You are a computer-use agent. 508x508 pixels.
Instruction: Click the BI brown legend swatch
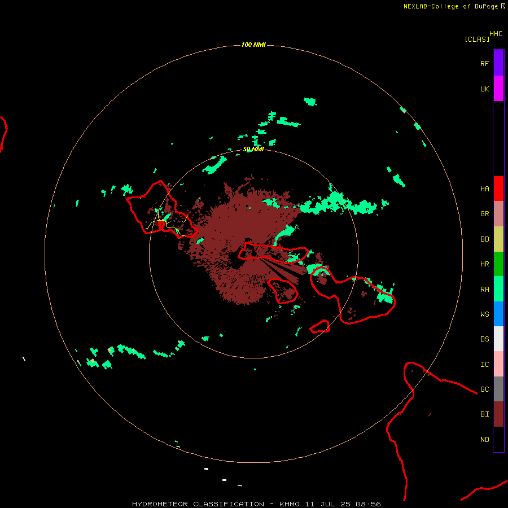click(x=498, y=414)
